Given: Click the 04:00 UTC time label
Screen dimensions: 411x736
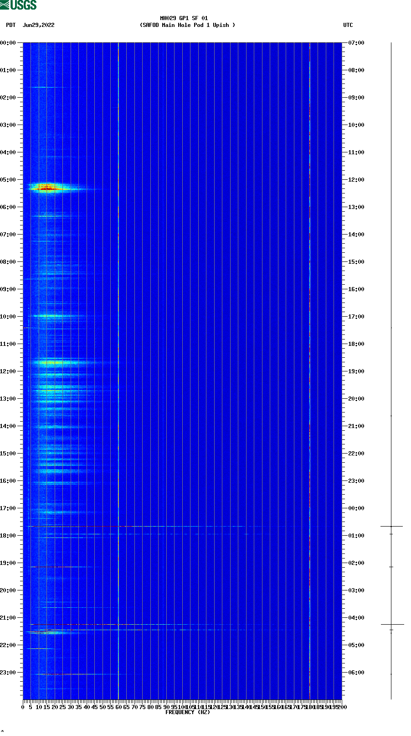Looking at the screenshot, I should point(356,618).
